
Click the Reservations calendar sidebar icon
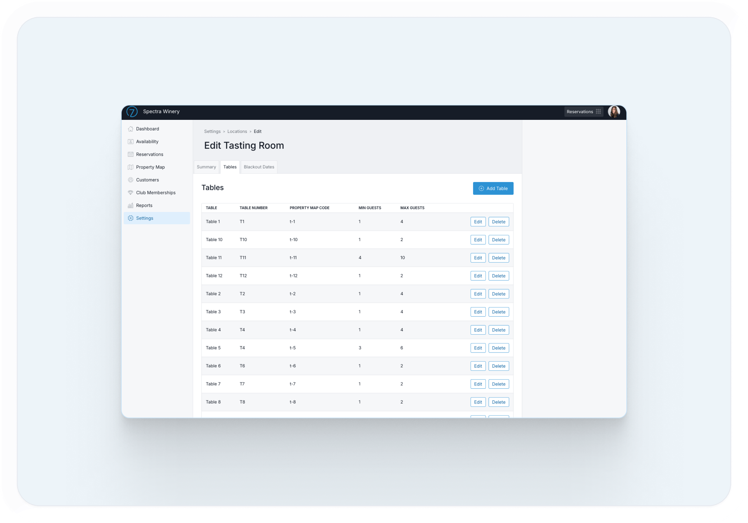131,154
